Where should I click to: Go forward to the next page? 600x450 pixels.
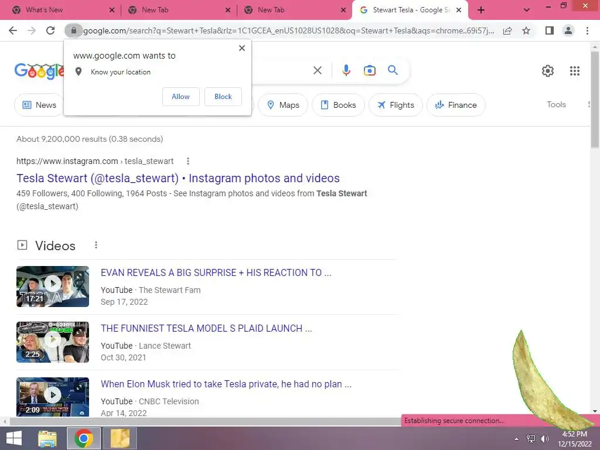click(x=32, y=30)
